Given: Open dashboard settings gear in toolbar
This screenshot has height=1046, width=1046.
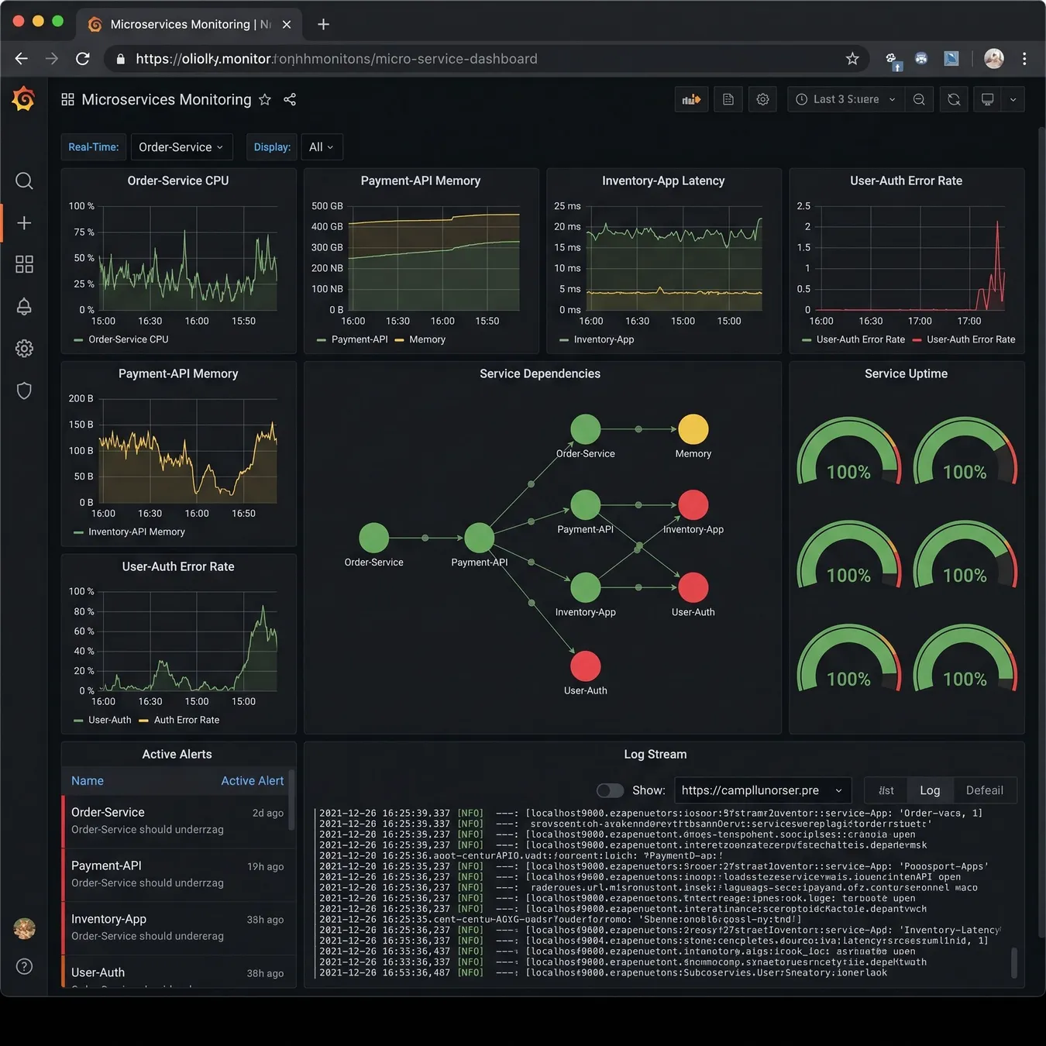Looking at the screenshot, I should (x=763, y=99).
